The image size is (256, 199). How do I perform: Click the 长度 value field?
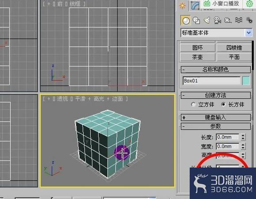[228, 137]
